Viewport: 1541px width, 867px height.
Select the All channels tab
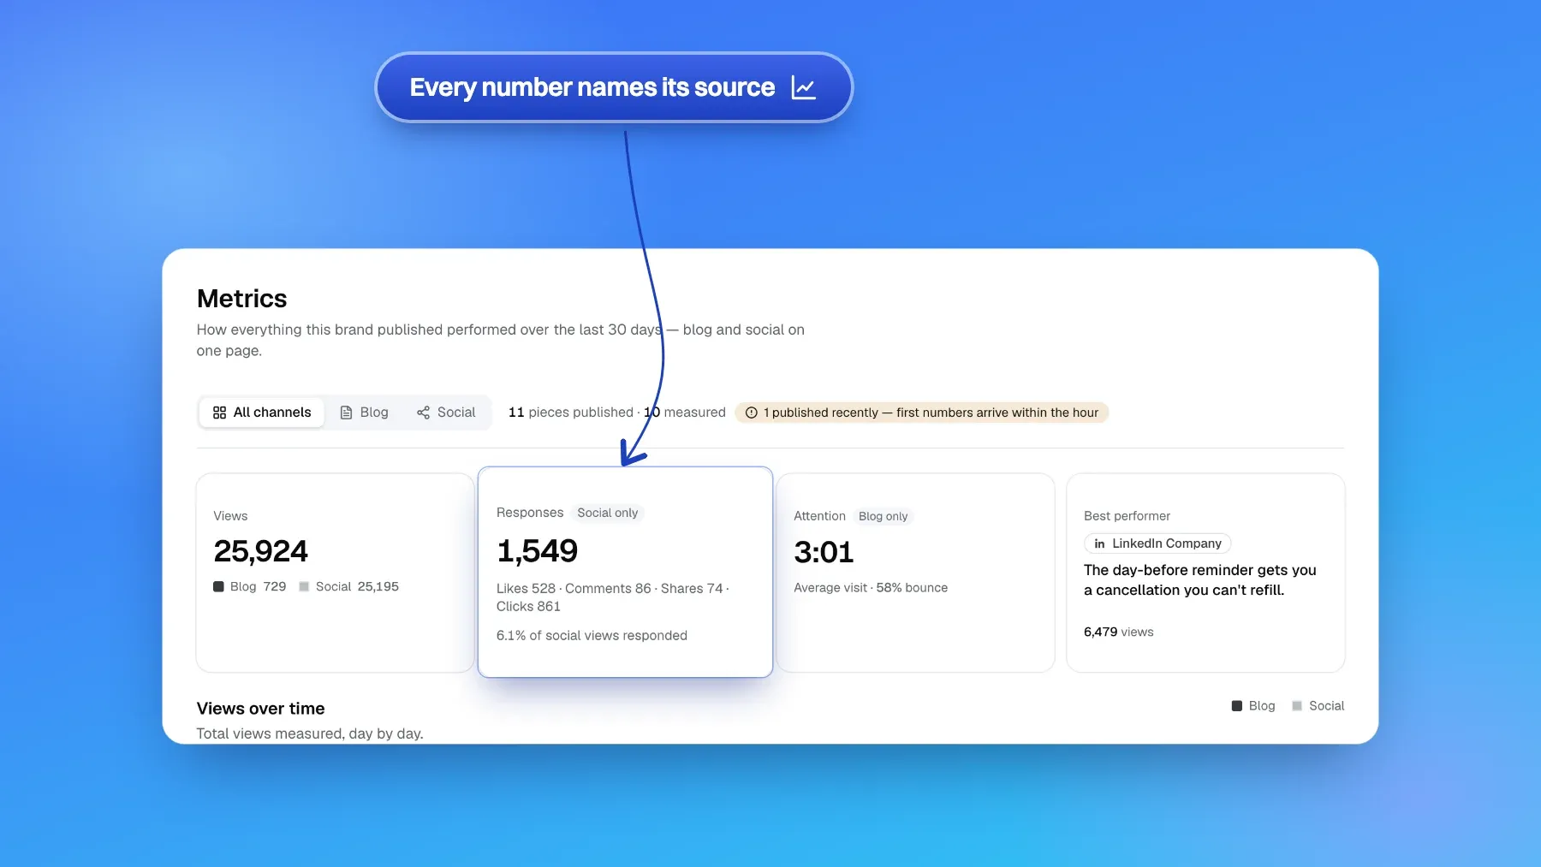[262, 413]
